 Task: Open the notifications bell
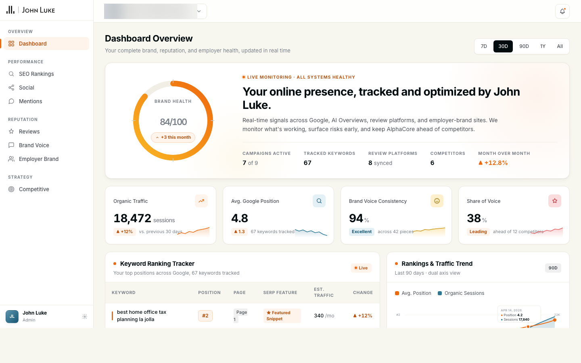coord(562,11)
